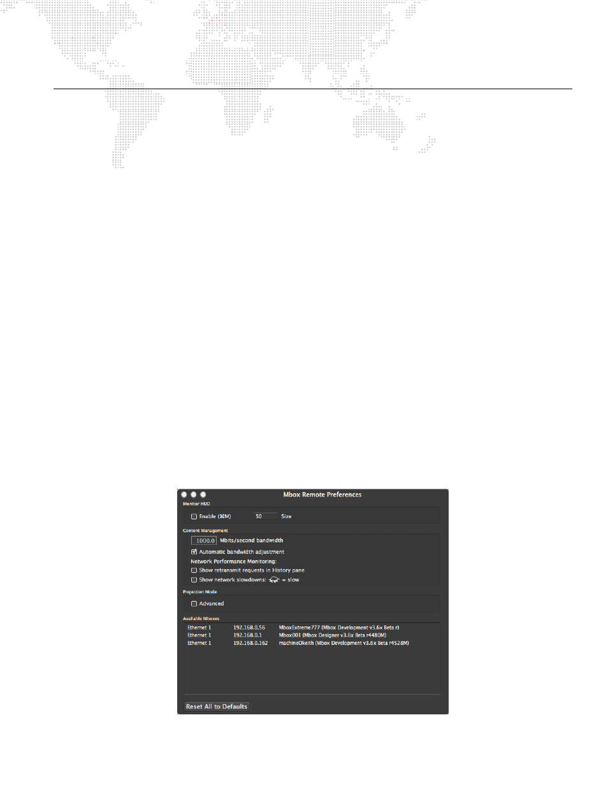Toggle Show network slowdowns checkbox
Screen dimensions: 608x787
click(194, 580)
